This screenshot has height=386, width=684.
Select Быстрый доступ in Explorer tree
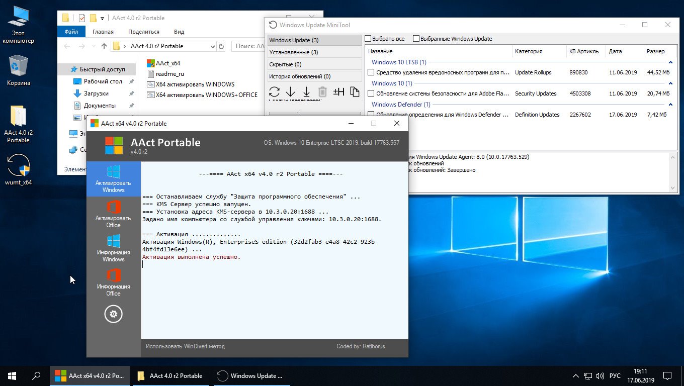97,69
